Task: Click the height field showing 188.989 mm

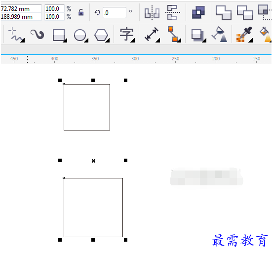Action: pyautogui.click(x=21, y=17)
